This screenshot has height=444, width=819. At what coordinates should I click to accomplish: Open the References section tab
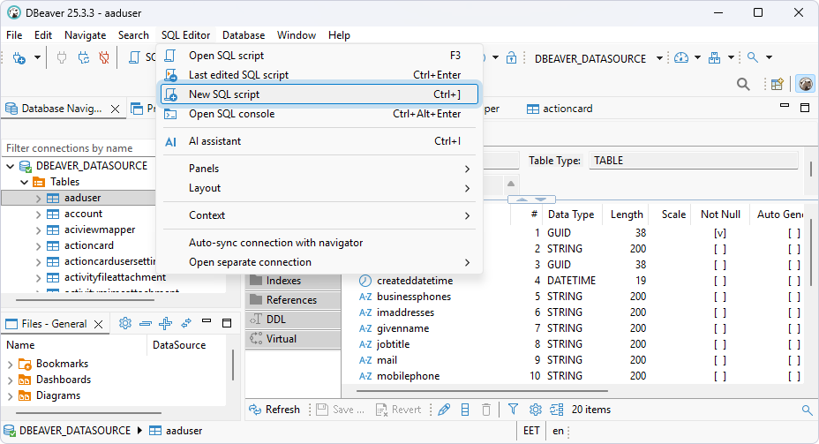point(293,300)
